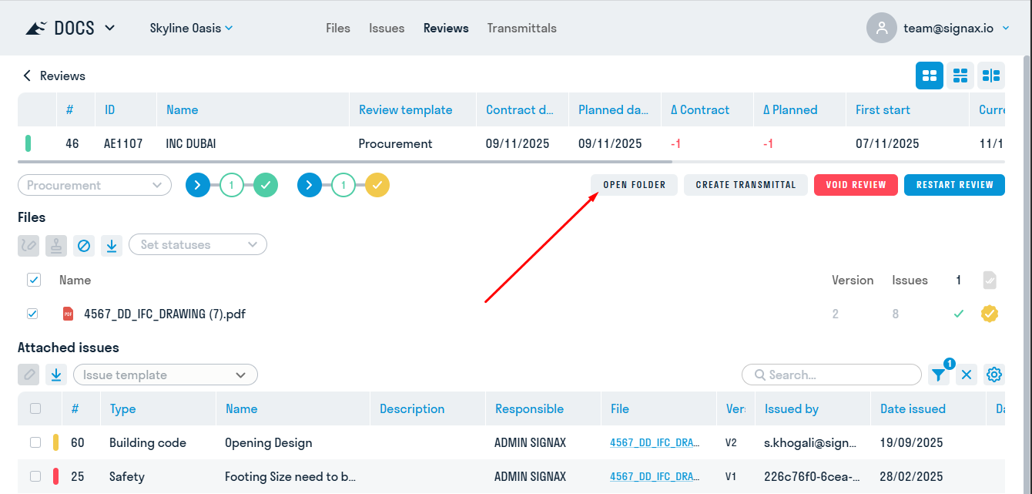The width and height of the screenshot is (1032, 494).
Task: Click the yellow status marker of issue 60
Action: (x=55, y=442)
